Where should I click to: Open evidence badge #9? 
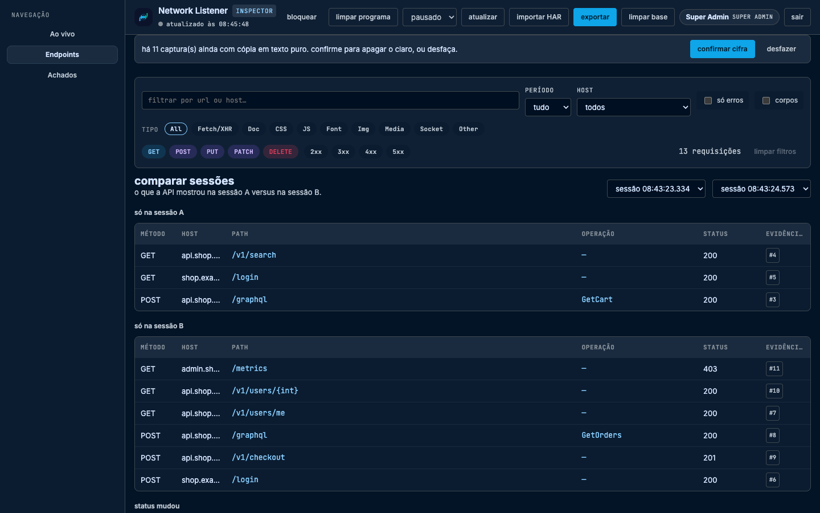(x=773, y=458)
